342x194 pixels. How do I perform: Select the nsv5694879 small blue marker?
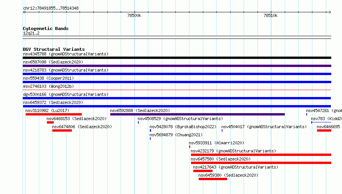(x=150, y=139)
